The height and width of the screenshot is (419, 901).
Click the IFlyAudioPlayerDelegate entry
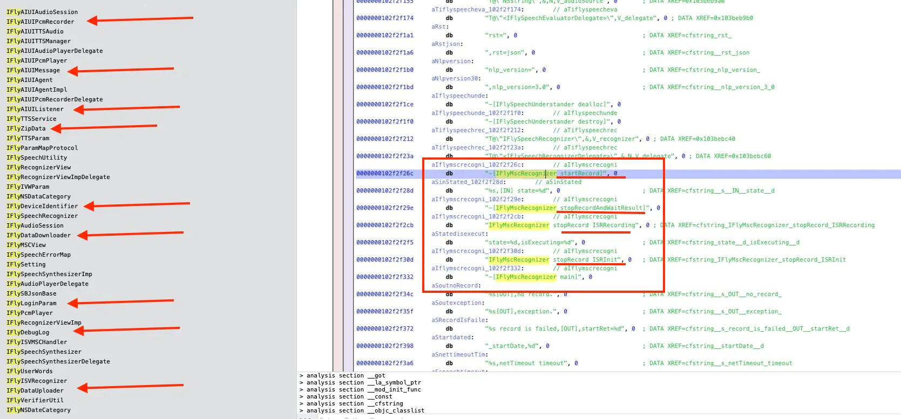pos(48,284)
